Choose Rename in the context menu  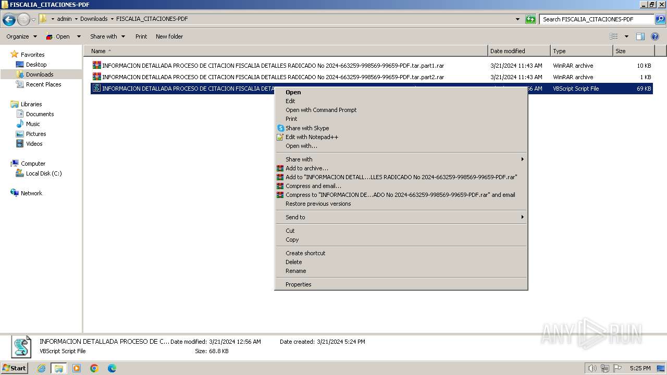point(401,271)
